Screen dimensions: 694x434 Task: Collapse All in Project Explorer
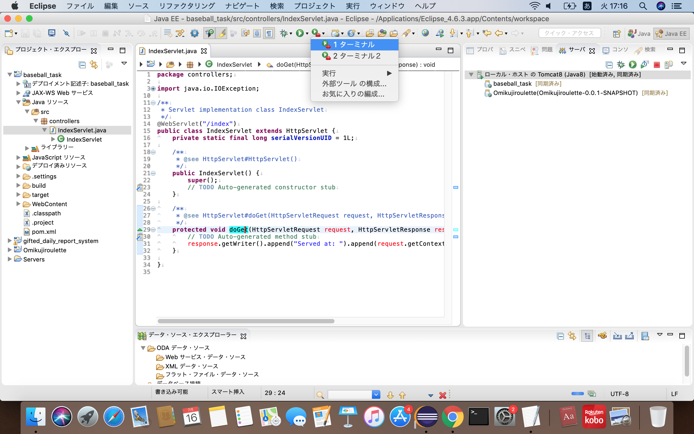[x=82, y=65]
